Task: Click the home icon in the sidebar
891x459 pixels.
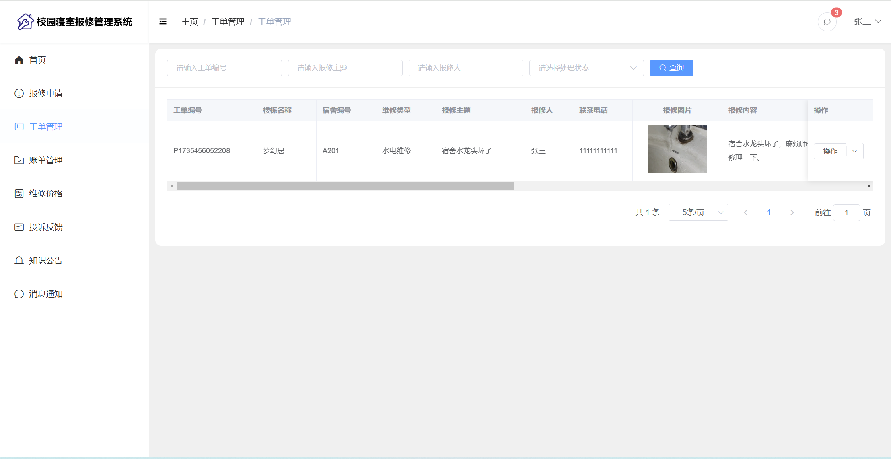Action: (x=19, y=60)
